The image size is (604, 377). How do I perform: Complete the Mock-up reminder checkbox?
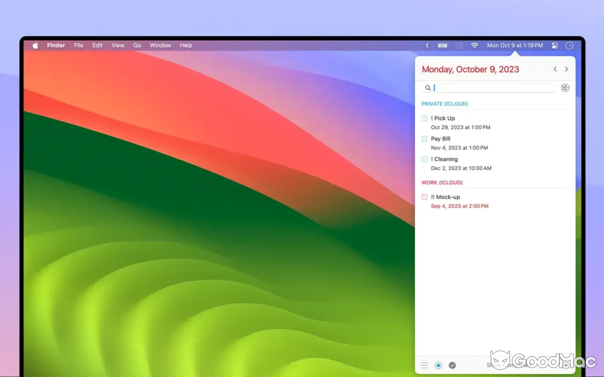tap(424, 197)
